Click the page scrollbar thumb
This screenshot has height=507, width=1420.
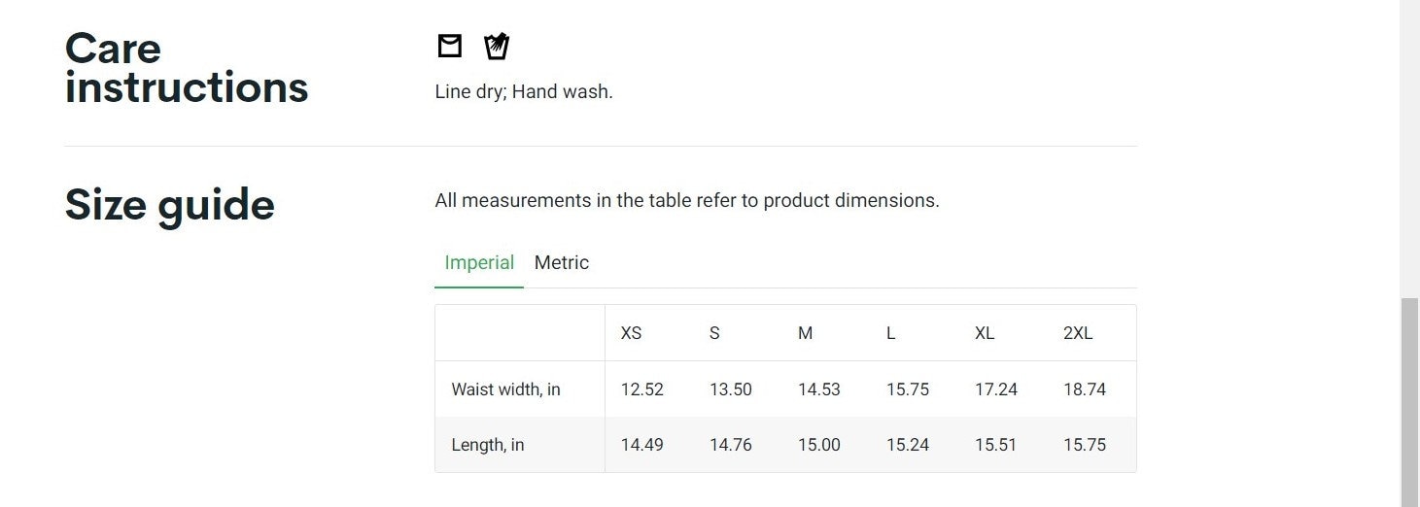pyautogui.click(x=1409, y=402)
